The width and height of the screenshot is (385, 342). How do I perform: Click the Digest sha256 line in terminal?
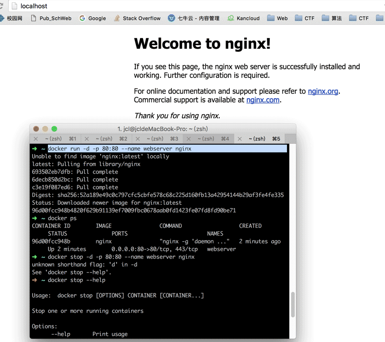pos(158,195)
